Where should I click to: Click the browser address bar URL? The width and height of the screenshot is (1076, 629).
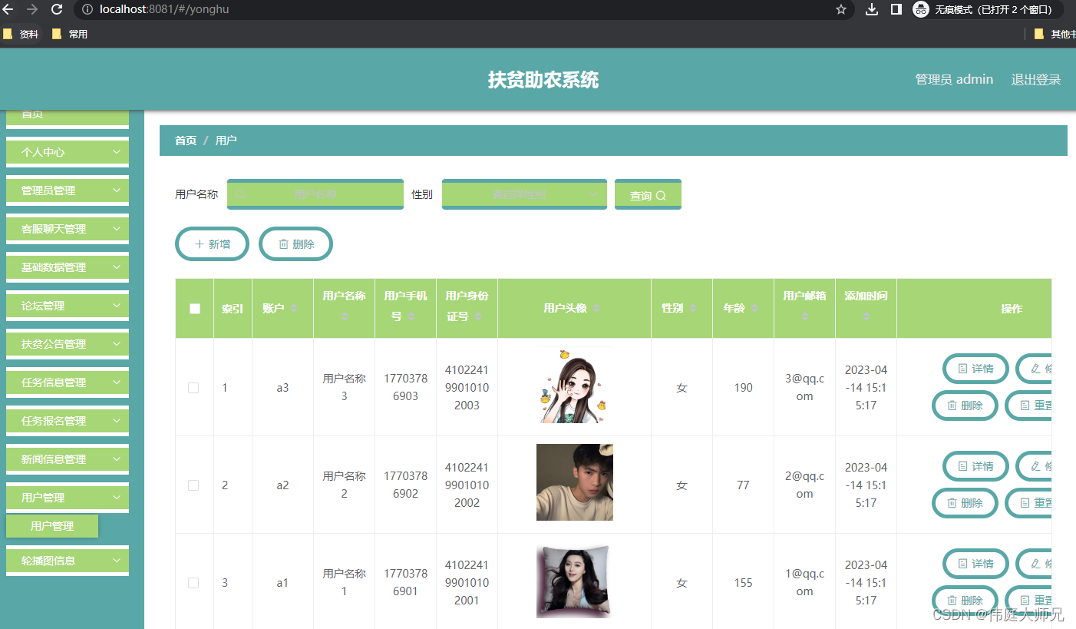(x=164, y=9)
